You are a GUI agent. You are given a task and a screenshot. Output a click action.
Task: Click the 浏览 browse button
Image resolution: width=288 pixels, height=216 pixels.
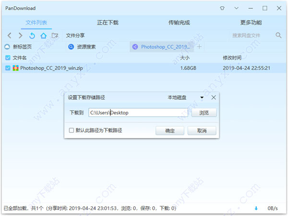coord(204,113)
